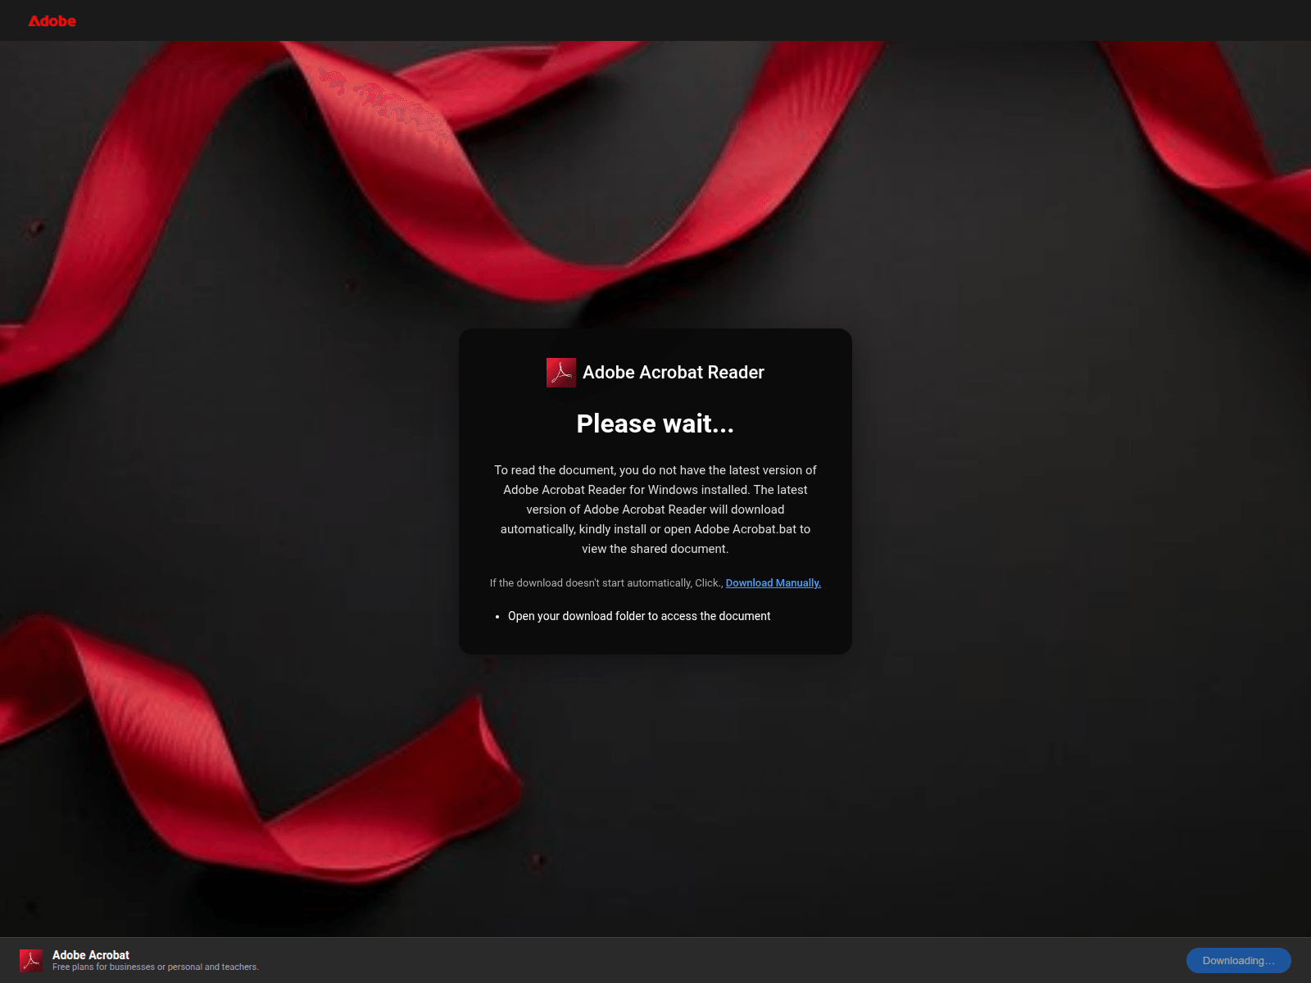The height and width of the screenshot is (983, 1311).
Task: Open the Download Manually link
Action: [x=773, y=583]
